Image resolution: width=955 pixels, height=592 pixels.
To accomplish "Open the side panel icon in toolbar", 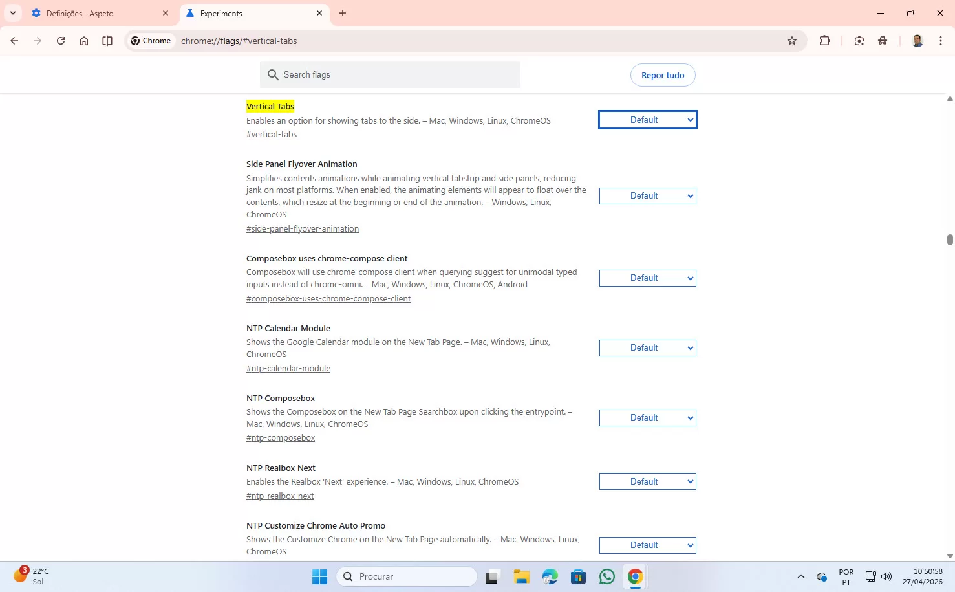I will pos(107,41).
